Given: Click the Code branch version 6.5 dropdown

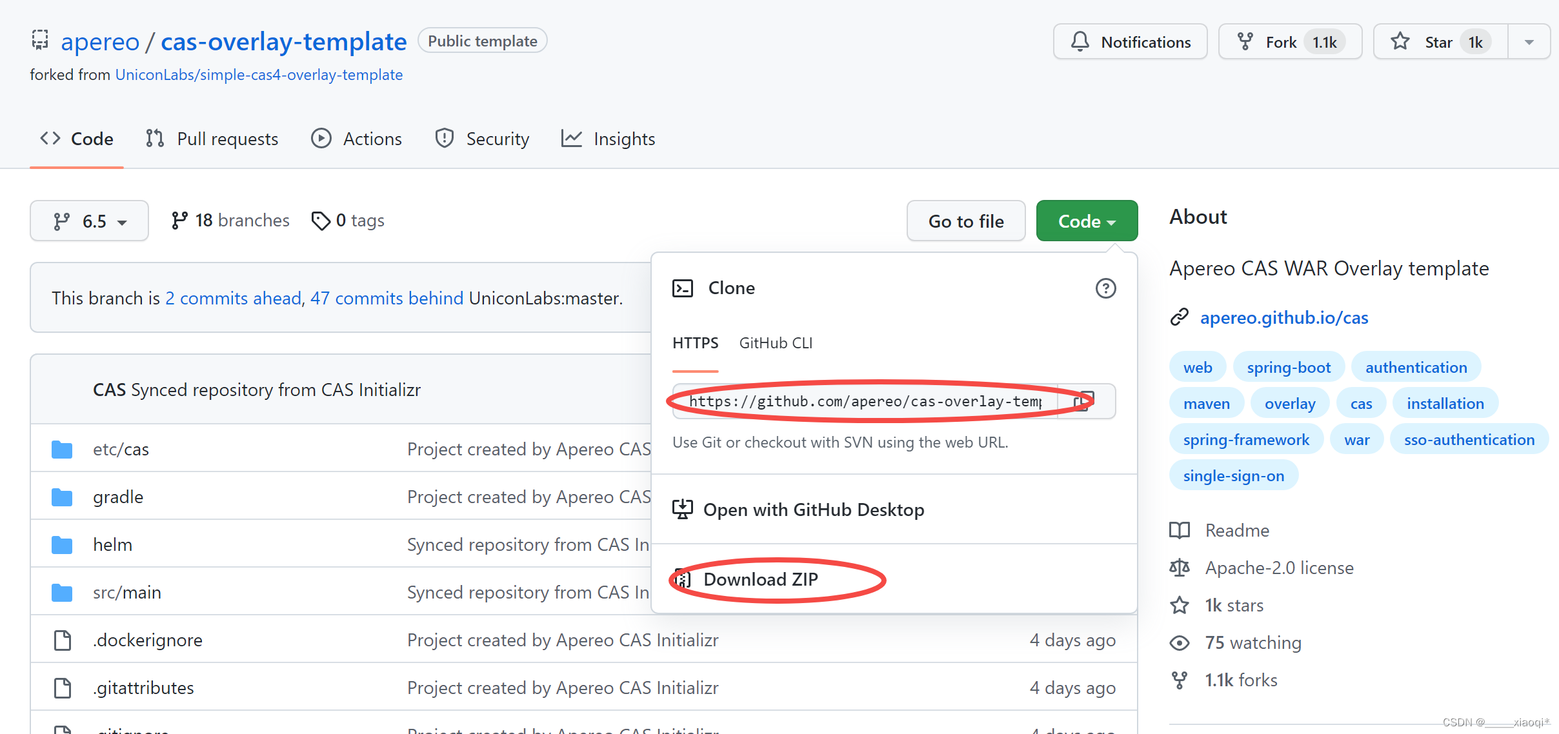Looking at the screenshot, I should 88,219.
